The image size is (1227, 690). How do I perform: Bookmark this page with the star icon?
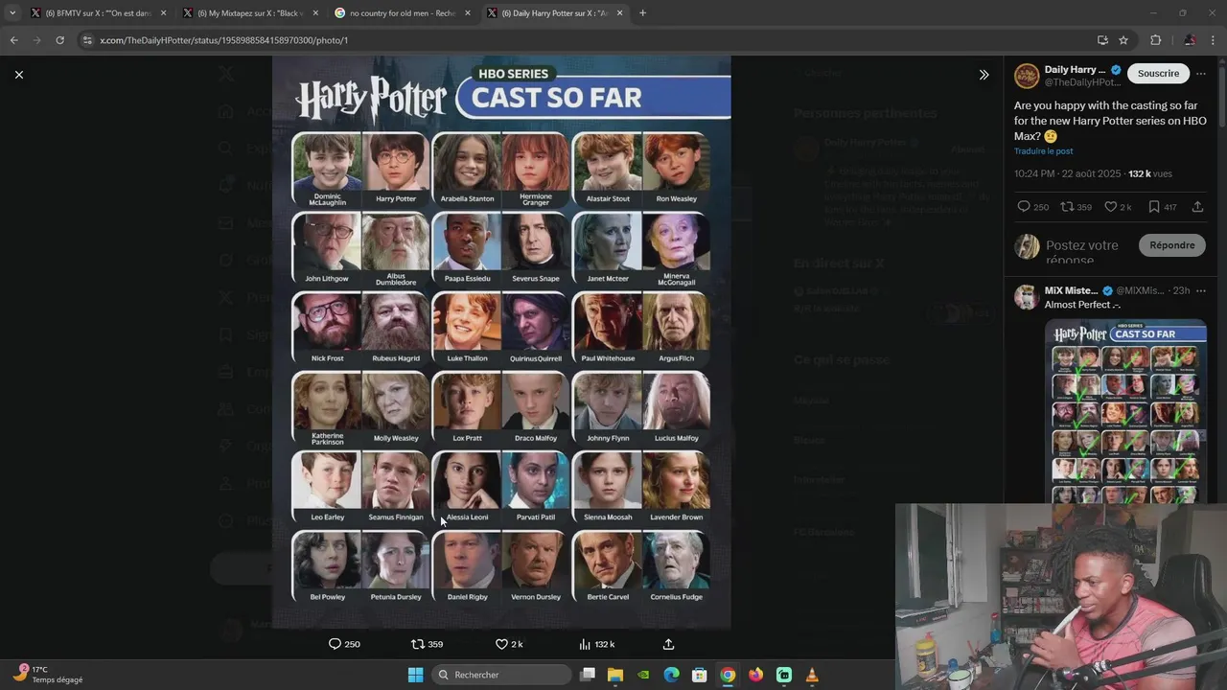[x=1123, y=40]
